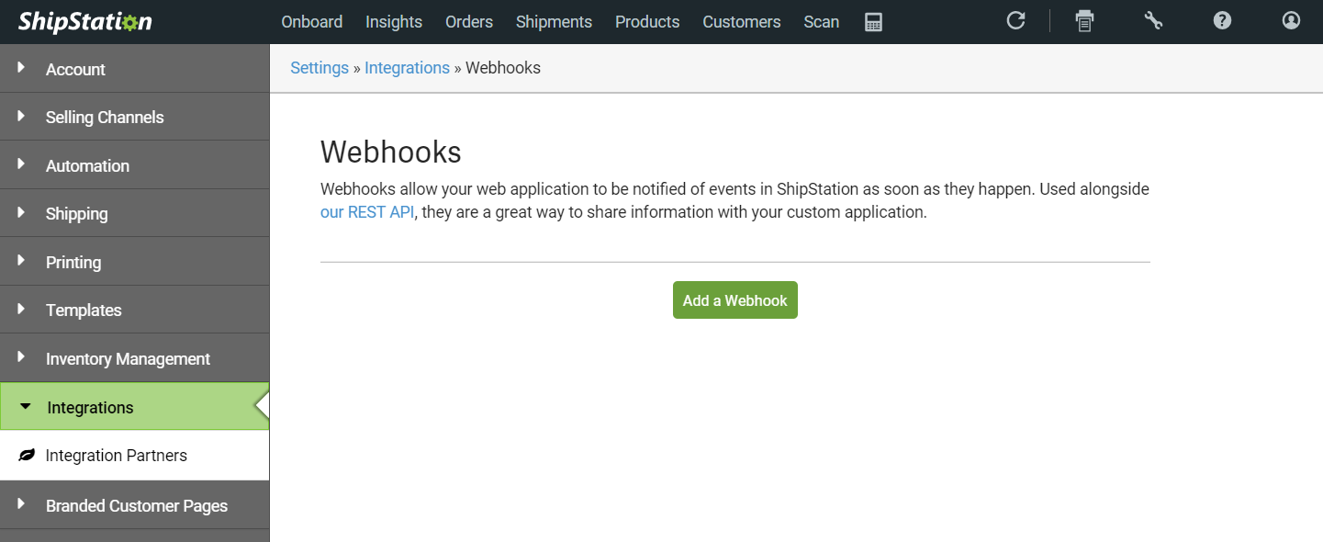Screen dimensions: 1323x542
Task: Expand the Automation sidebar section
Action: click(135, 165)
